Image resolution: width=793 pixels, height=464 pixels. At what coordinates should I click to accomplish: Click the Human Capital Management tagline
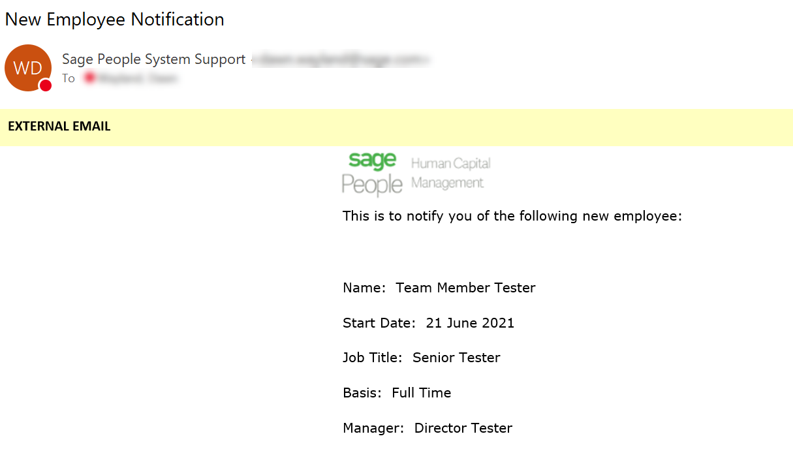pyautogui.click(x=450, y=173)
